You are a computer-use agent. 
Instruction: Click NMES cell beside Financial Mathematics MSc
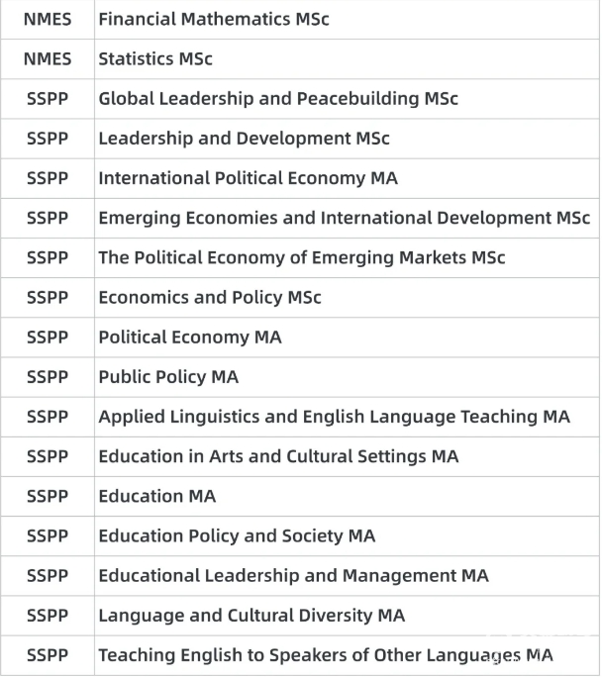[x=48, y=20]
